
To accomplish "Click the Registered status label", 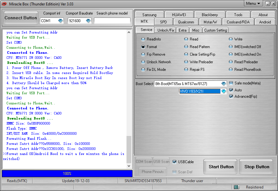I will (x=255, y=187).
